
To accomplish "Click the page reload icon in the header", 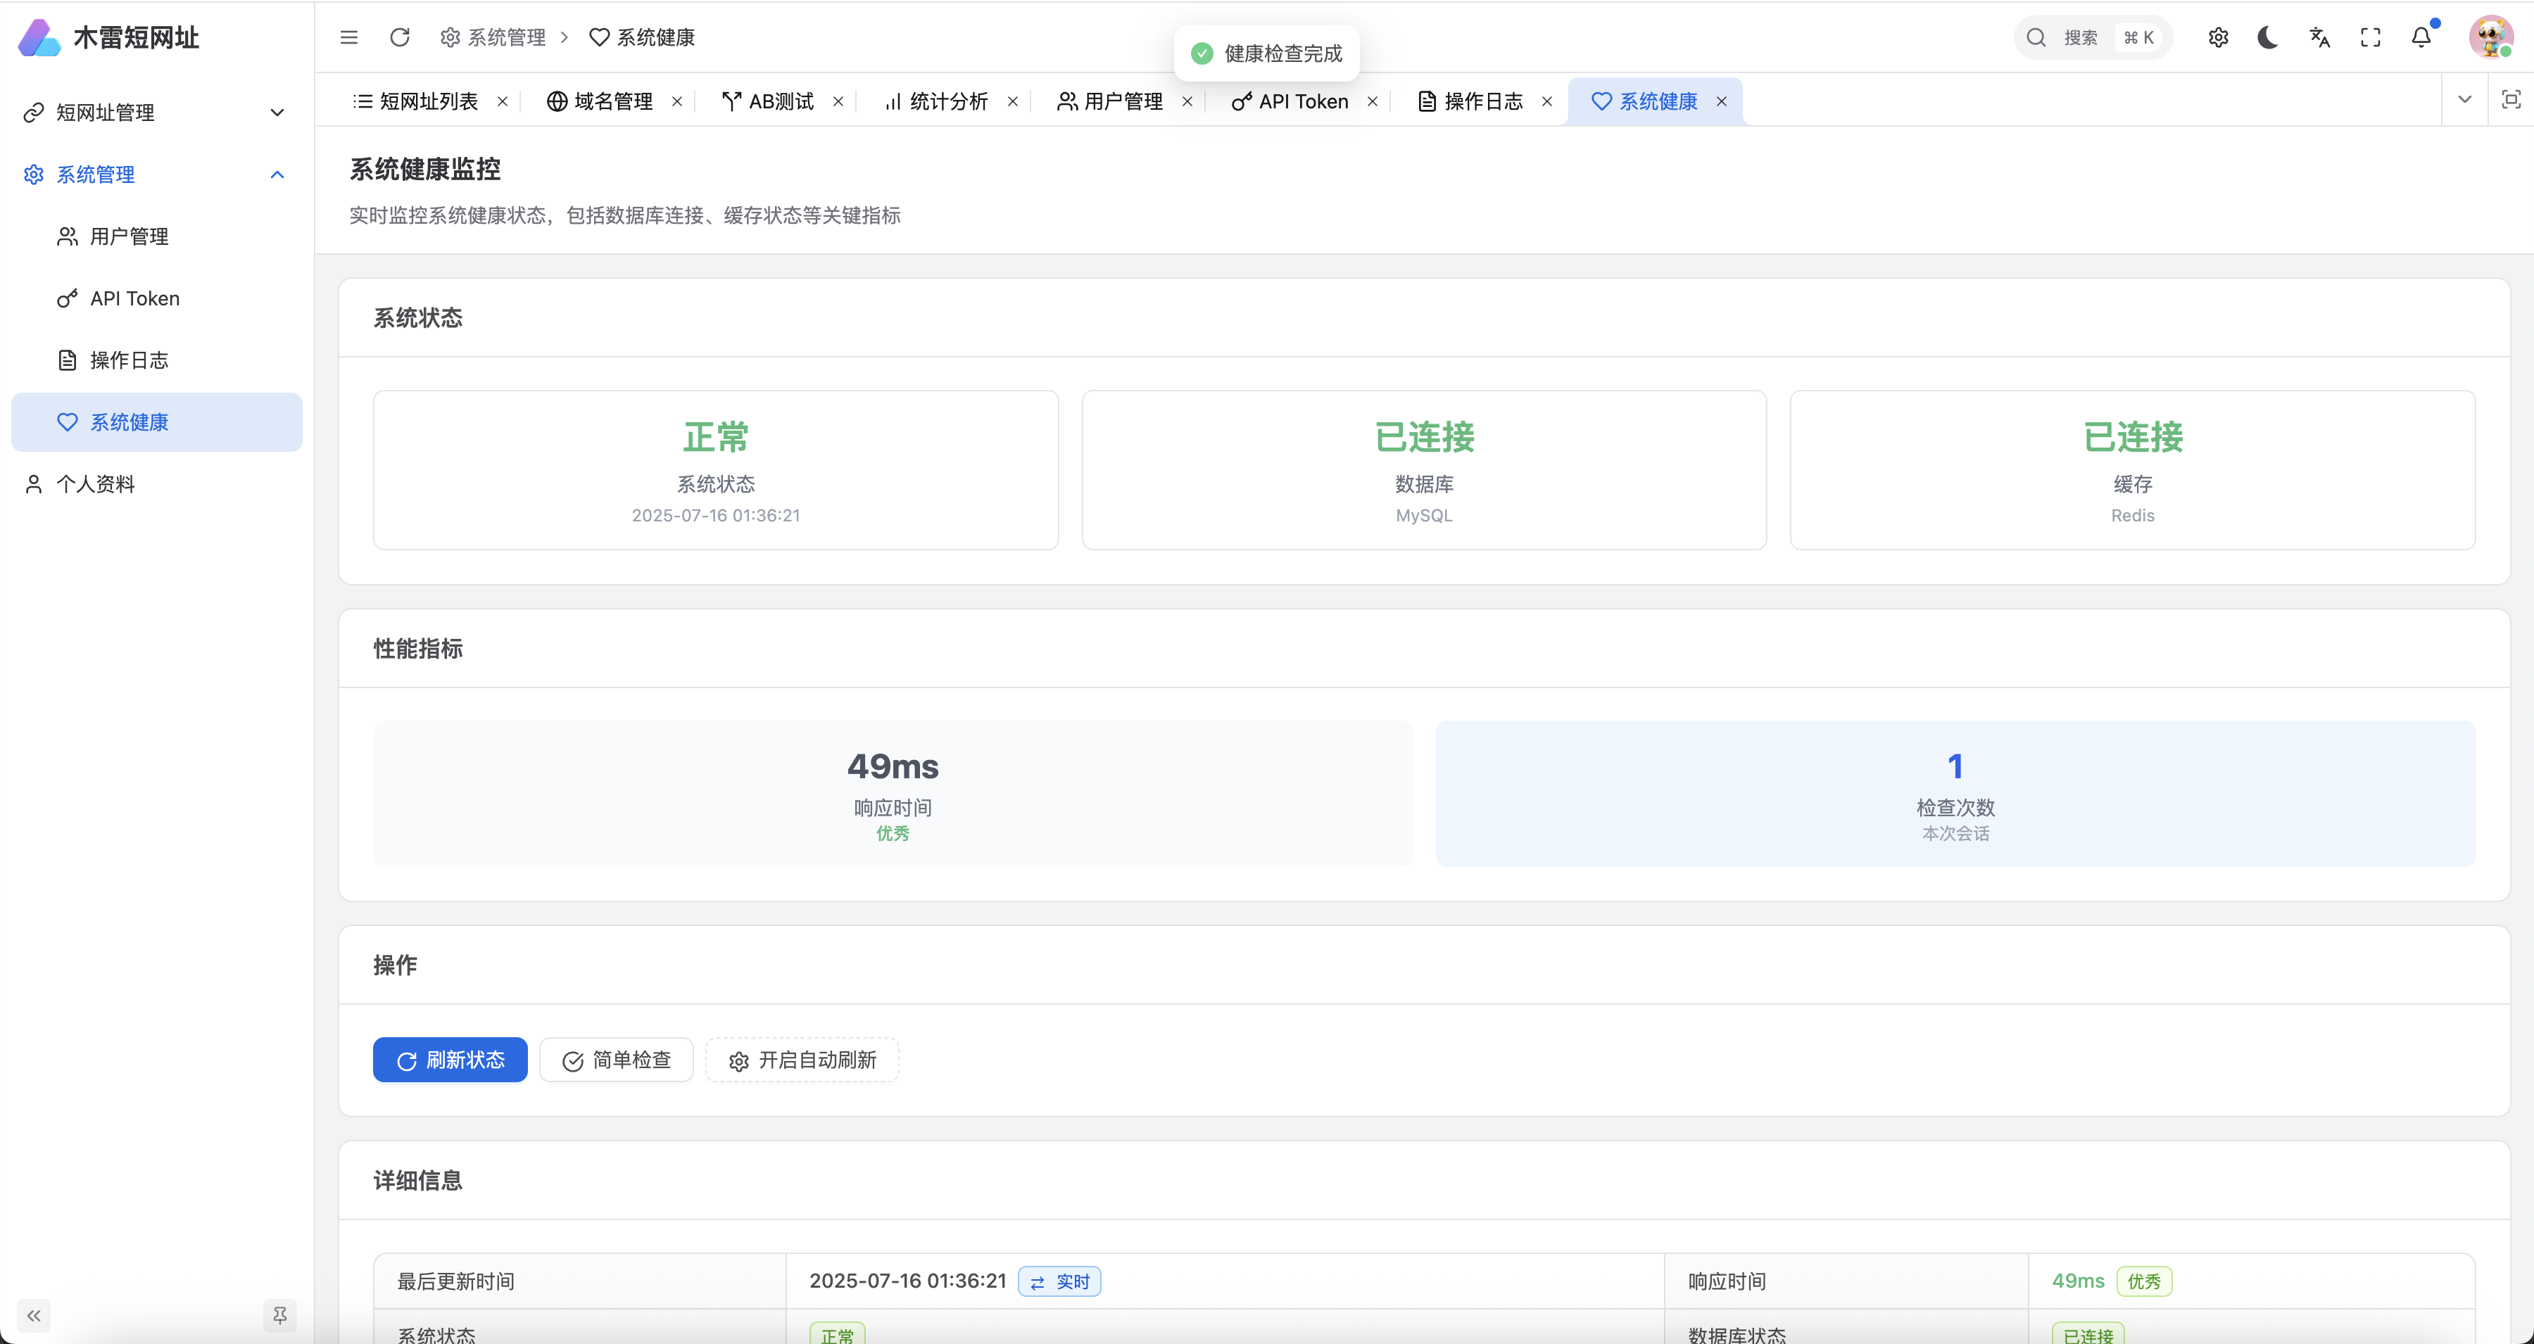I will (399, 37).
